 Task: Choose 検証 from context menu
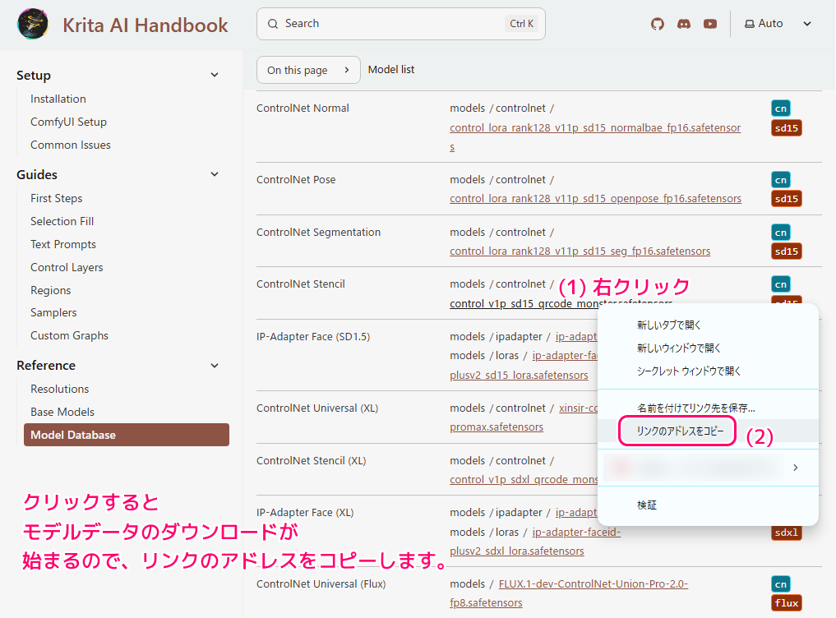tap(708, 505)
